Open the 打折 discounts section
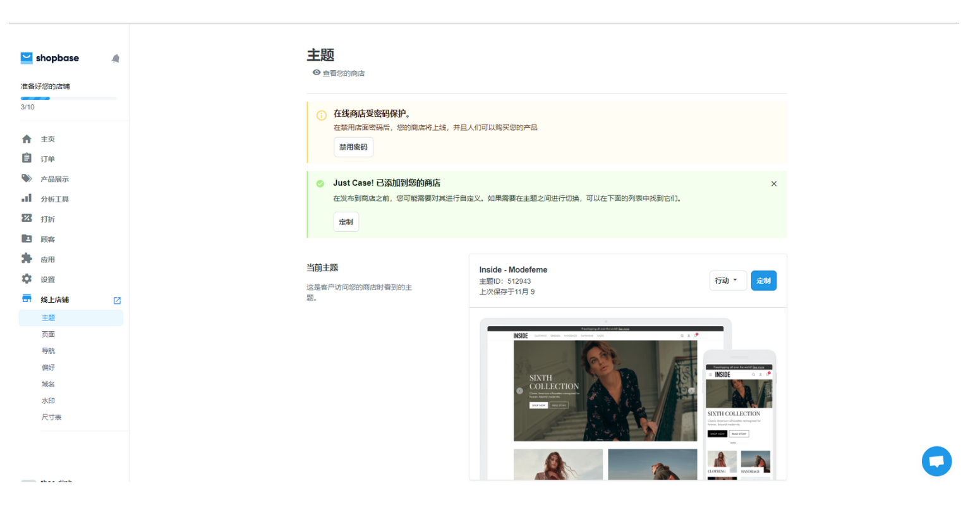The width and height of the screenshot is (968, 505). [x=47, y=219]
